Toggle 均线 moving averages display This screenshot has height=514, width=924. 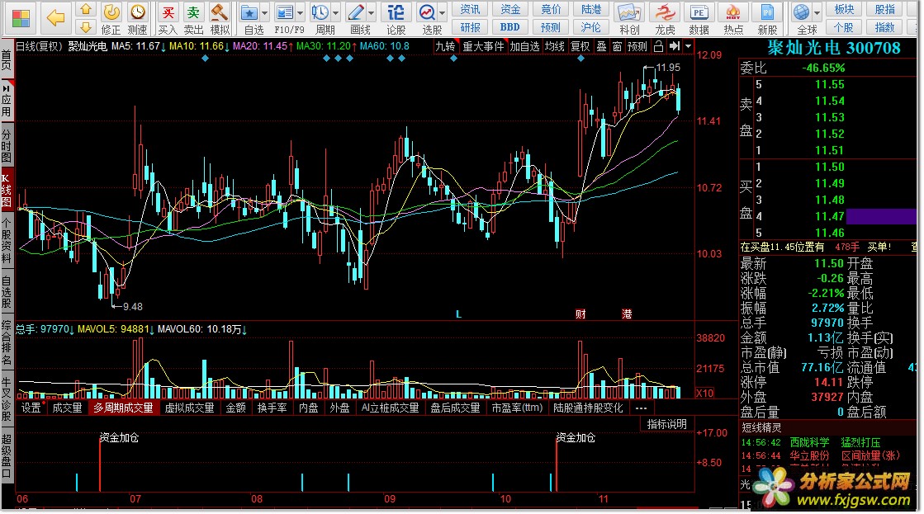click(x=555, y=46)
